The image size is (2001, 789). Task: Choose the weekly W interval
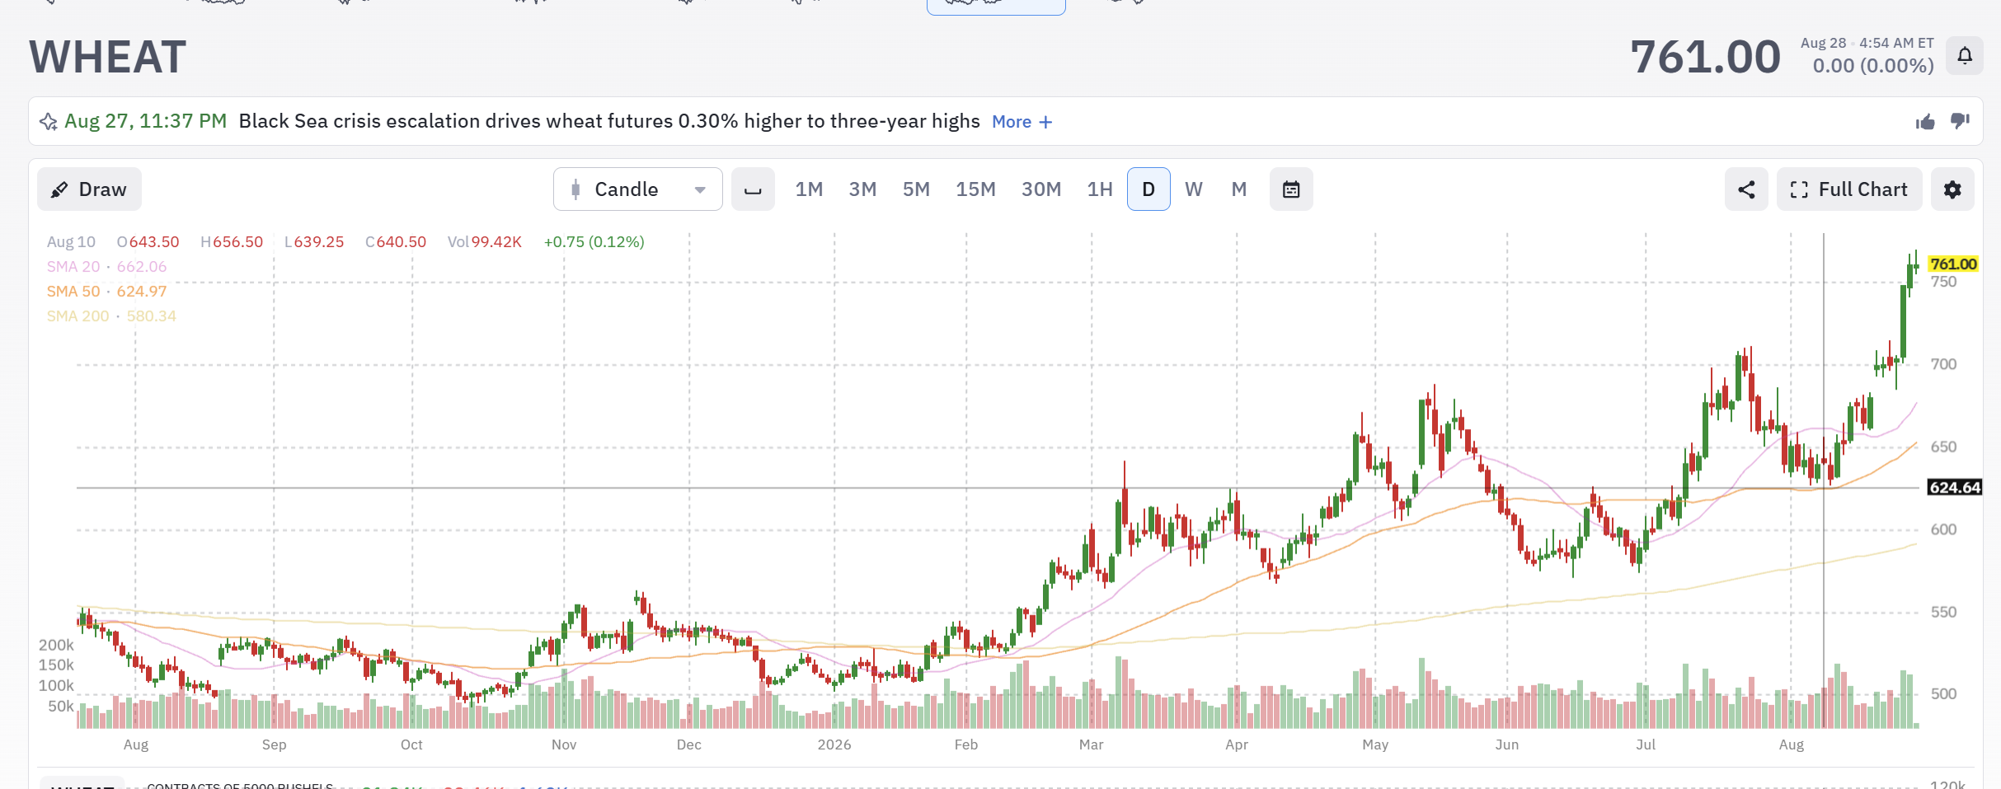[1193, 189]
